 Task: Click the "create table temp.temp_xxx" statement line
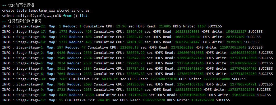pos(46,11)
